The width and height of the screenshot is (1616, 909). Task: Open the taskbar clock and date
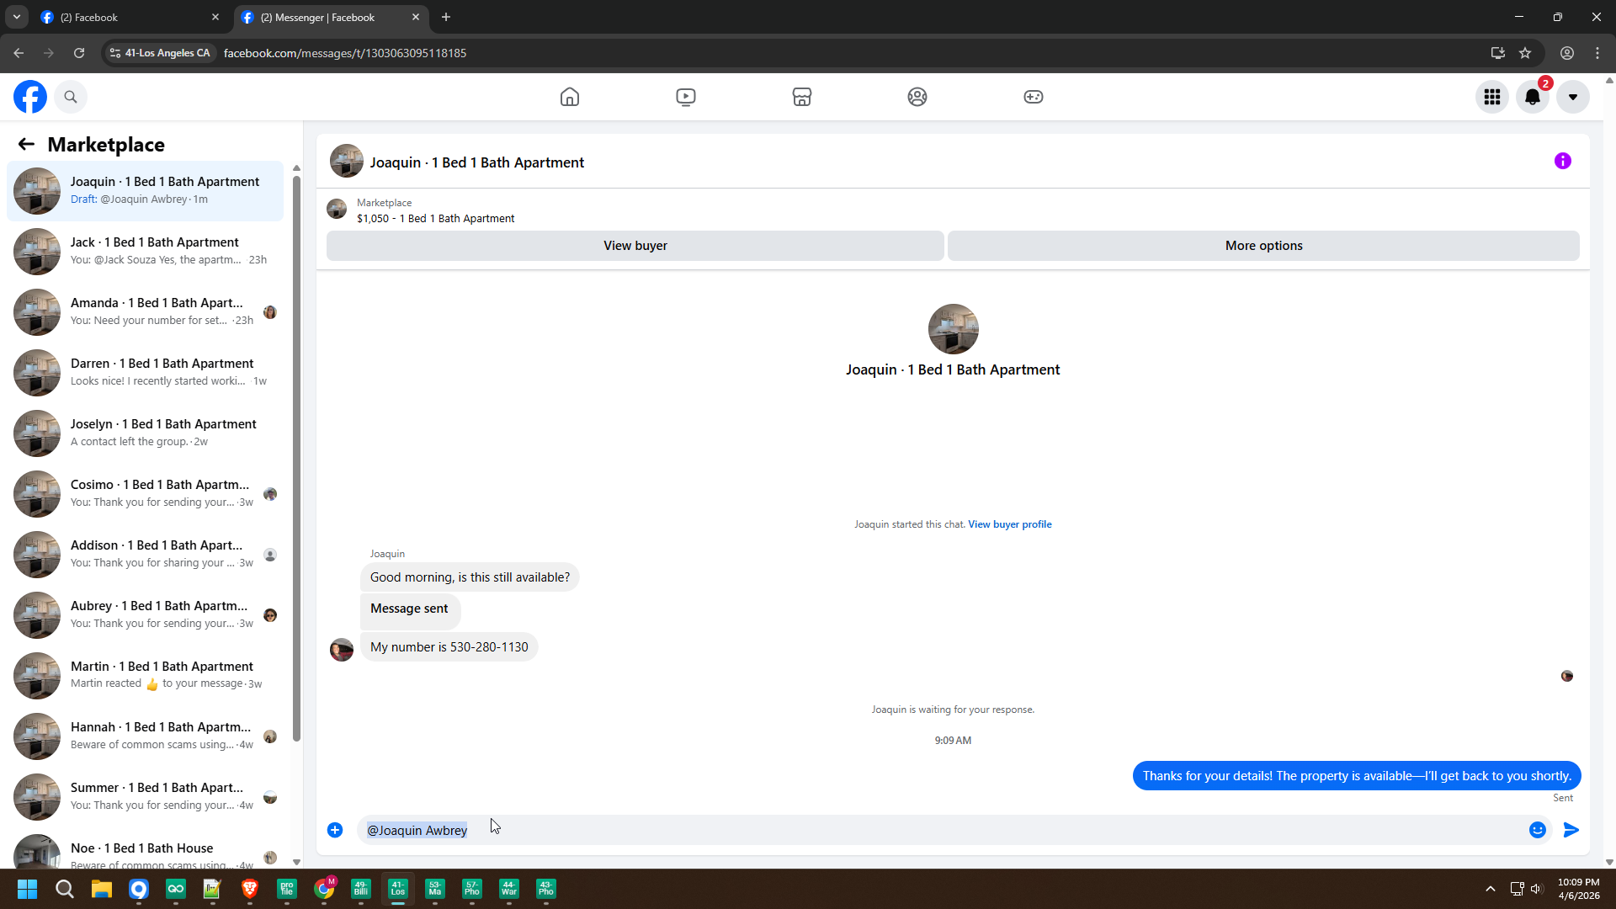pos(1579,889)
